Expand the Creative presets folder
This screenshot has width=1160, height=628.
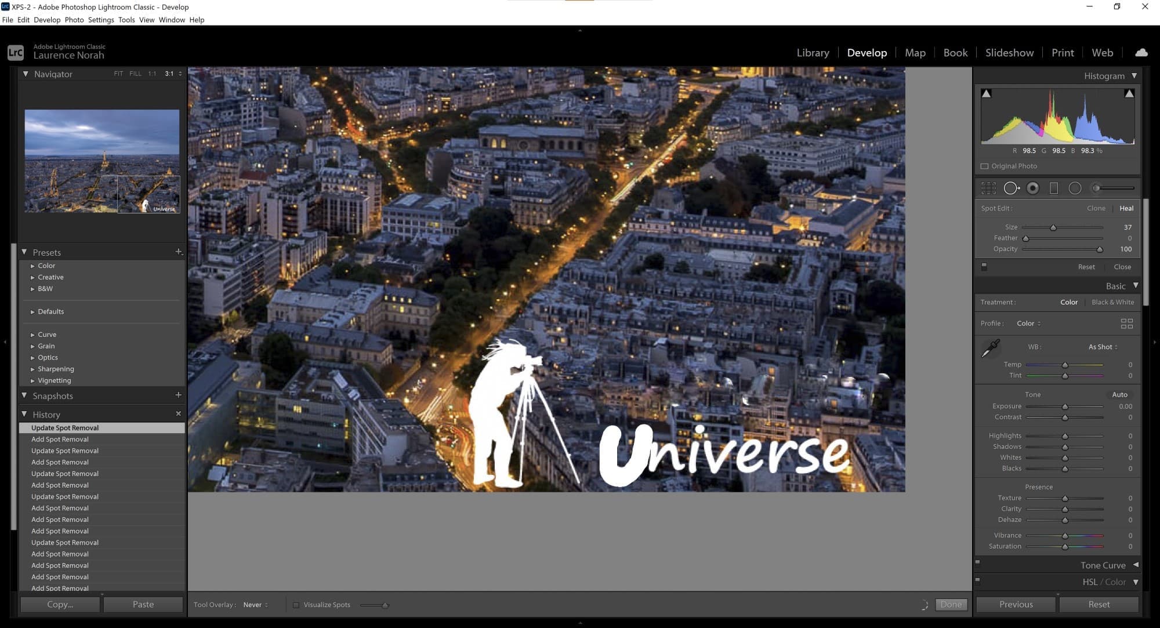point(33,277)
